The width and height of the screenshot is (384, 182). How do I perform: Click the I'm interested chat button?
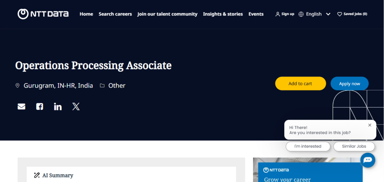click(308, 146)
